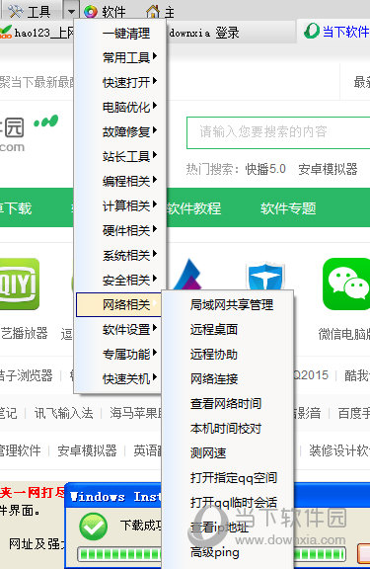Click the Windows Installer dialog title bar
The image size is (370, 569).
point(113,497)
